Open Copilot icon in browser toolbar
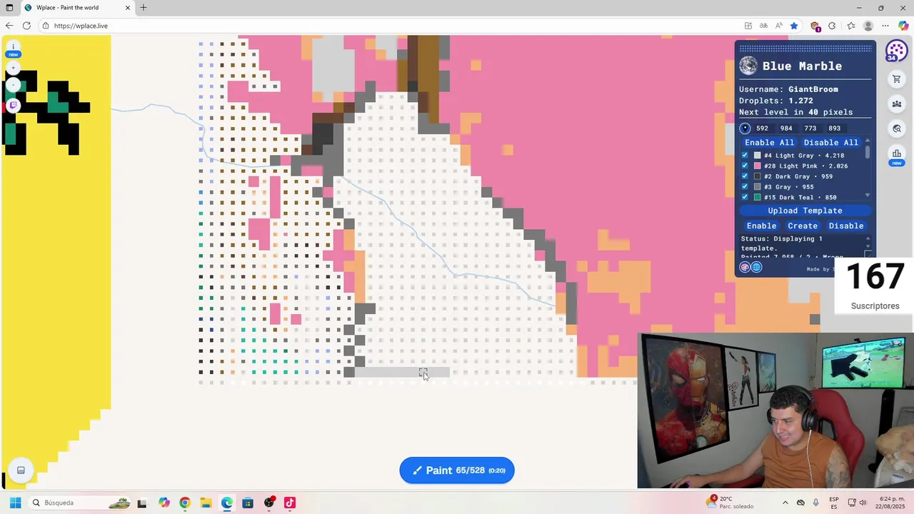This screenshot has width=914, height=514. (903, 26)
